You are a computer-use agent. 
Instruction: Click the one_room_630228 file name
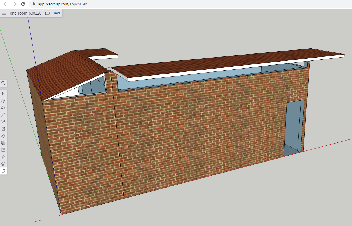(x=26, y=13)
